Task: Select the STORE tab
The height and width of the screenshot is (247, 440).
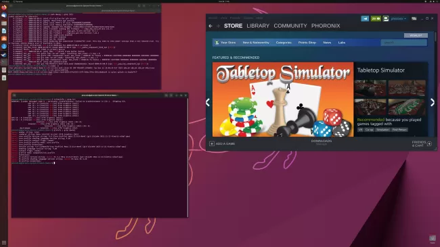Action: point(233,26)
